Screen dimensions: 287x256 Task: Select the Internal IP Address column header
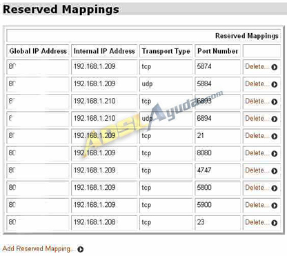coord(104,51)
